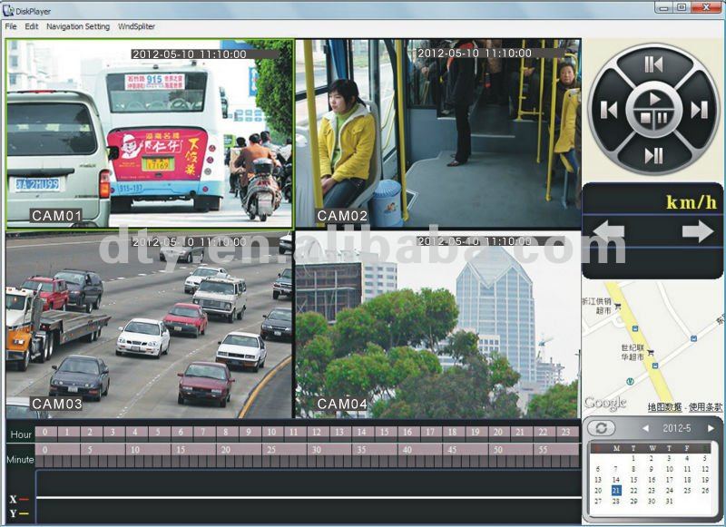
Task: Click the Google logo on the map
Action: point(605,404)
